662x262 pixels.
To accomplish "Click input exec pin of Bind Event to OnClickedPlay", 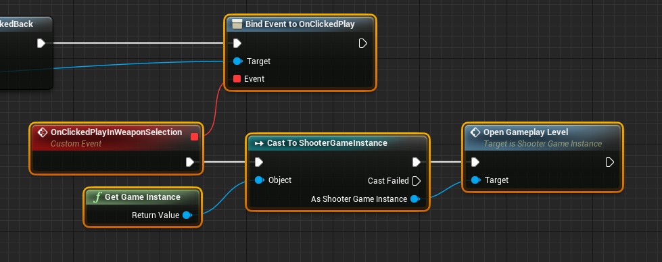I will (x=237, y=43).
